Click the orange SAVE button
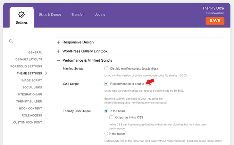The height and width of the screenshot is (145, 234). [215, 21]
